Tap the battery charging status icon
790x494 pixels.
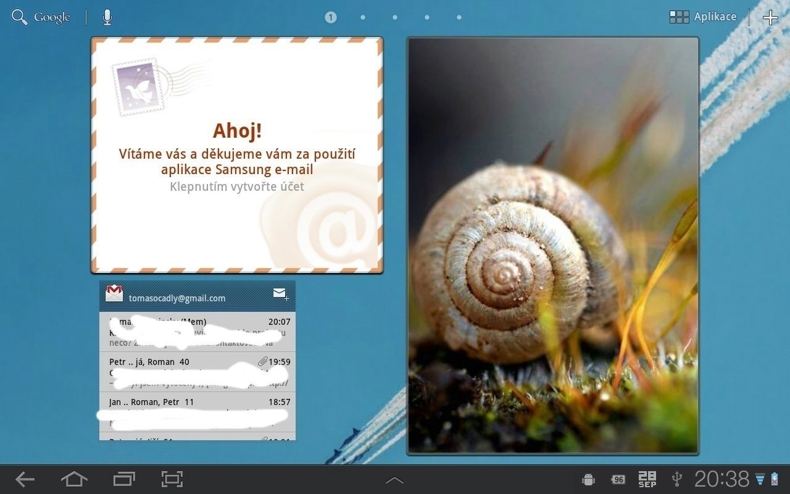pos(775,479)
